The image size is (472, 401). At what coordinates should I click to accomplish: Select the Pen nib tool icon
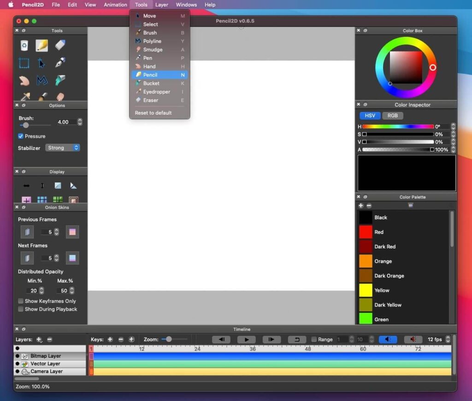click(60, 63)
